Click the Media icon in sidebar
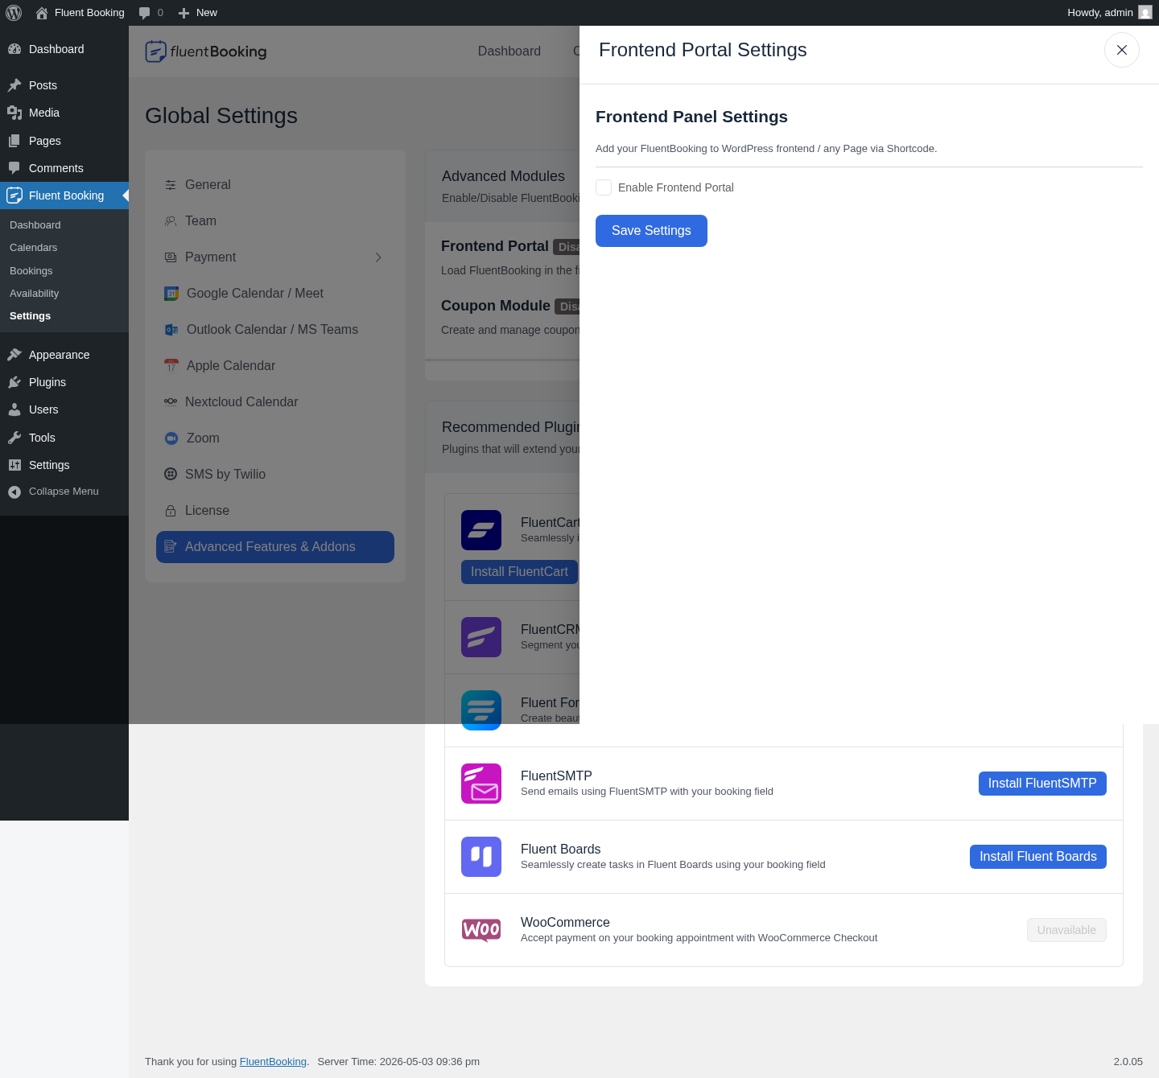1159x1078 pixels. pyautogui.click(x=14, y=113)
